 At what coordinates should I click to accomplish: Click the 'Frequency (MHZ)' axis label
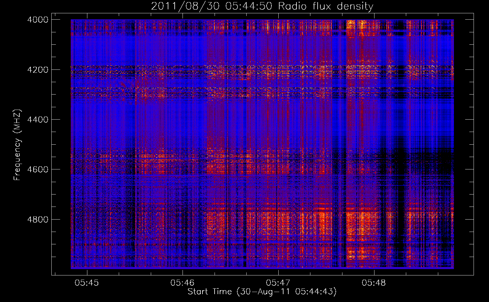coord(17,145)
